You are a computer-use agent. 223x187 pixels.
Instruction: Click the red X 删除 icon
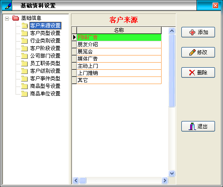(192, 73)
